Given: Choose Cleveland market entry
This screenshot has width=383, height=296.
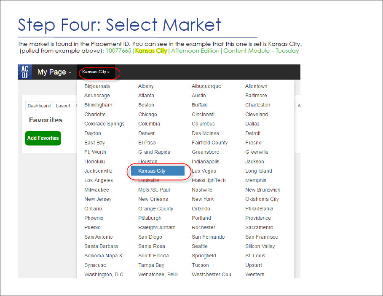Looking at the screenshot, I should click(x=257, y=115).
